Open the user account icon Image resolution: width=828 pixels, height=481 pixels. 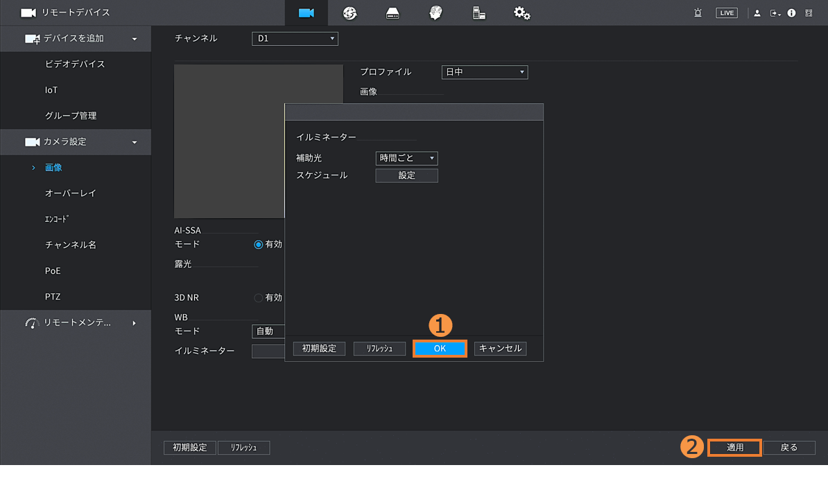757,13
